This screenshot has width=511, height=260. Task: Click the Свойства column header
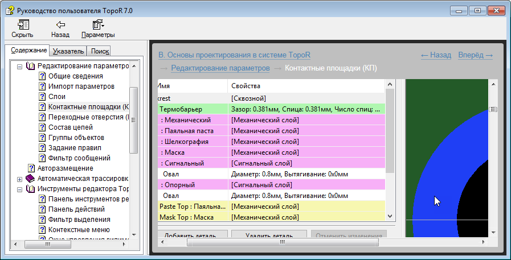(x=306, y=86)
